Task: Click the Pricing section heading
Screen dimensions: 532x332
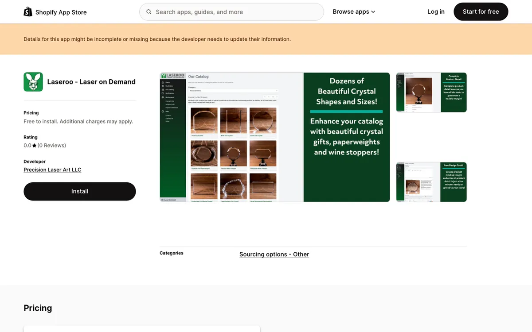Action: coord(38,308)
